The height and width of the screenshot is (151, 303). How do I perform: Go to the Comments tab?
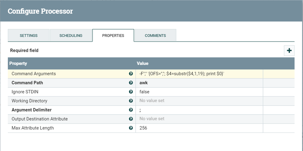[x=155, y=35]
